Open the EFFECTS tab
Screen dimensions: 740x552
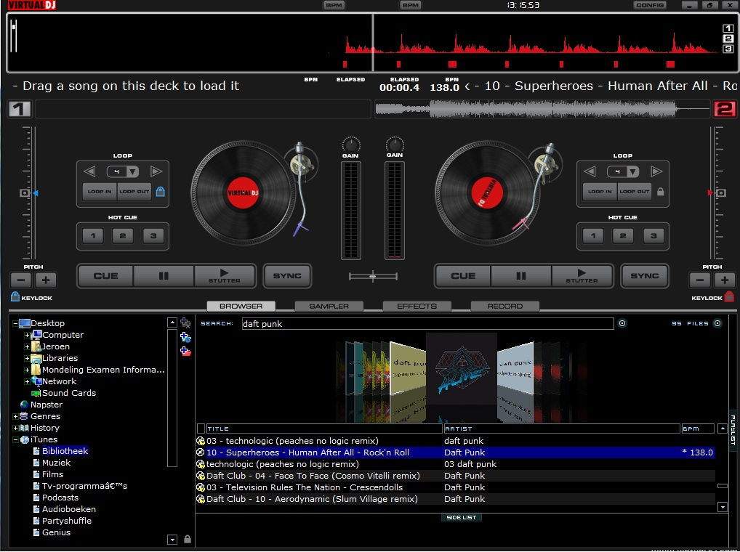coord(416,306)
